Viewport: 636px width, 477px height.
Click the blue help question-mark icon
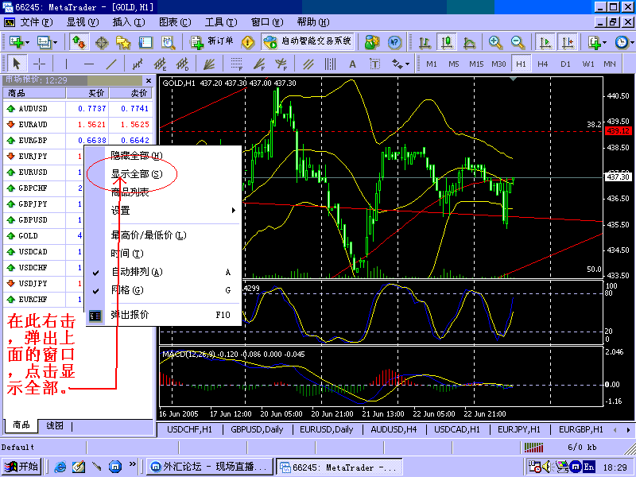[394, 42]
